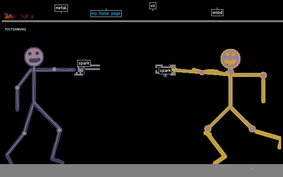This screenshot has width=283, height=177.
Task: Click the "wood" sign label
Action: coord(217,12)
